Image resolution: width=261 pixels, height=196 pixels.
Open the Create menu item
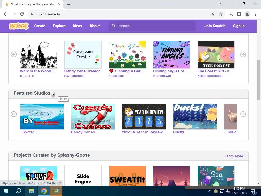click(40, 26)
